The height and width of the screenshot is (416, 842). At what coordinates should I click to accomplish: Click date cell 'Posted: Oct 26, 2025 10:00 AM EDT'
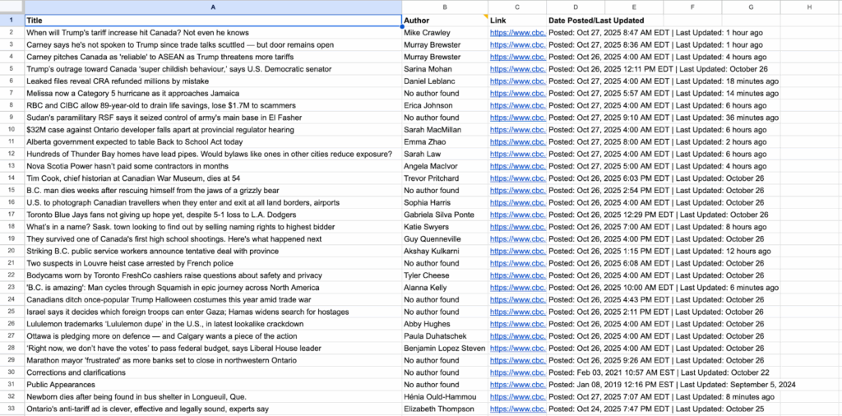pyautogui.click(x=576, y=288)
